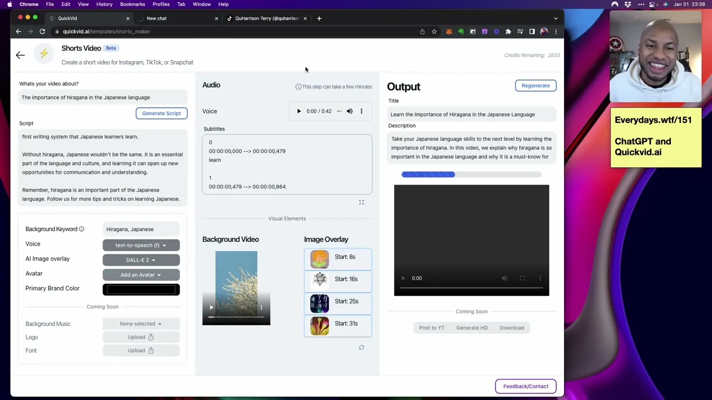The width and height of the screenshot is (712, 400).
Task: Seek on the voice audio progress bar
Action: 339,111
